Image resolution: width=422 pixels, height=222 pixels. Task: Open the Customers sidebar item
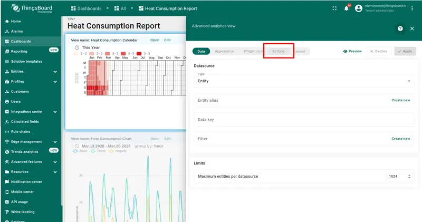tap(31, 92)
